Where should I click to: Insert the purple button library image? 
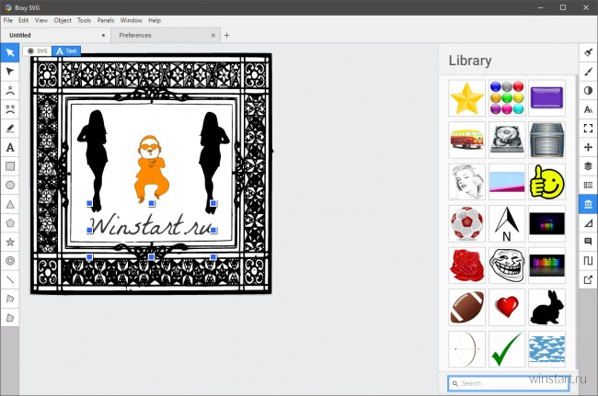coord(546,98)
